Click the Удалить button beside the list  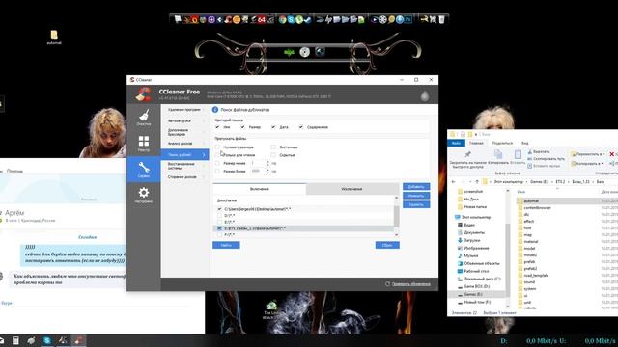click(x=416, y=204)
